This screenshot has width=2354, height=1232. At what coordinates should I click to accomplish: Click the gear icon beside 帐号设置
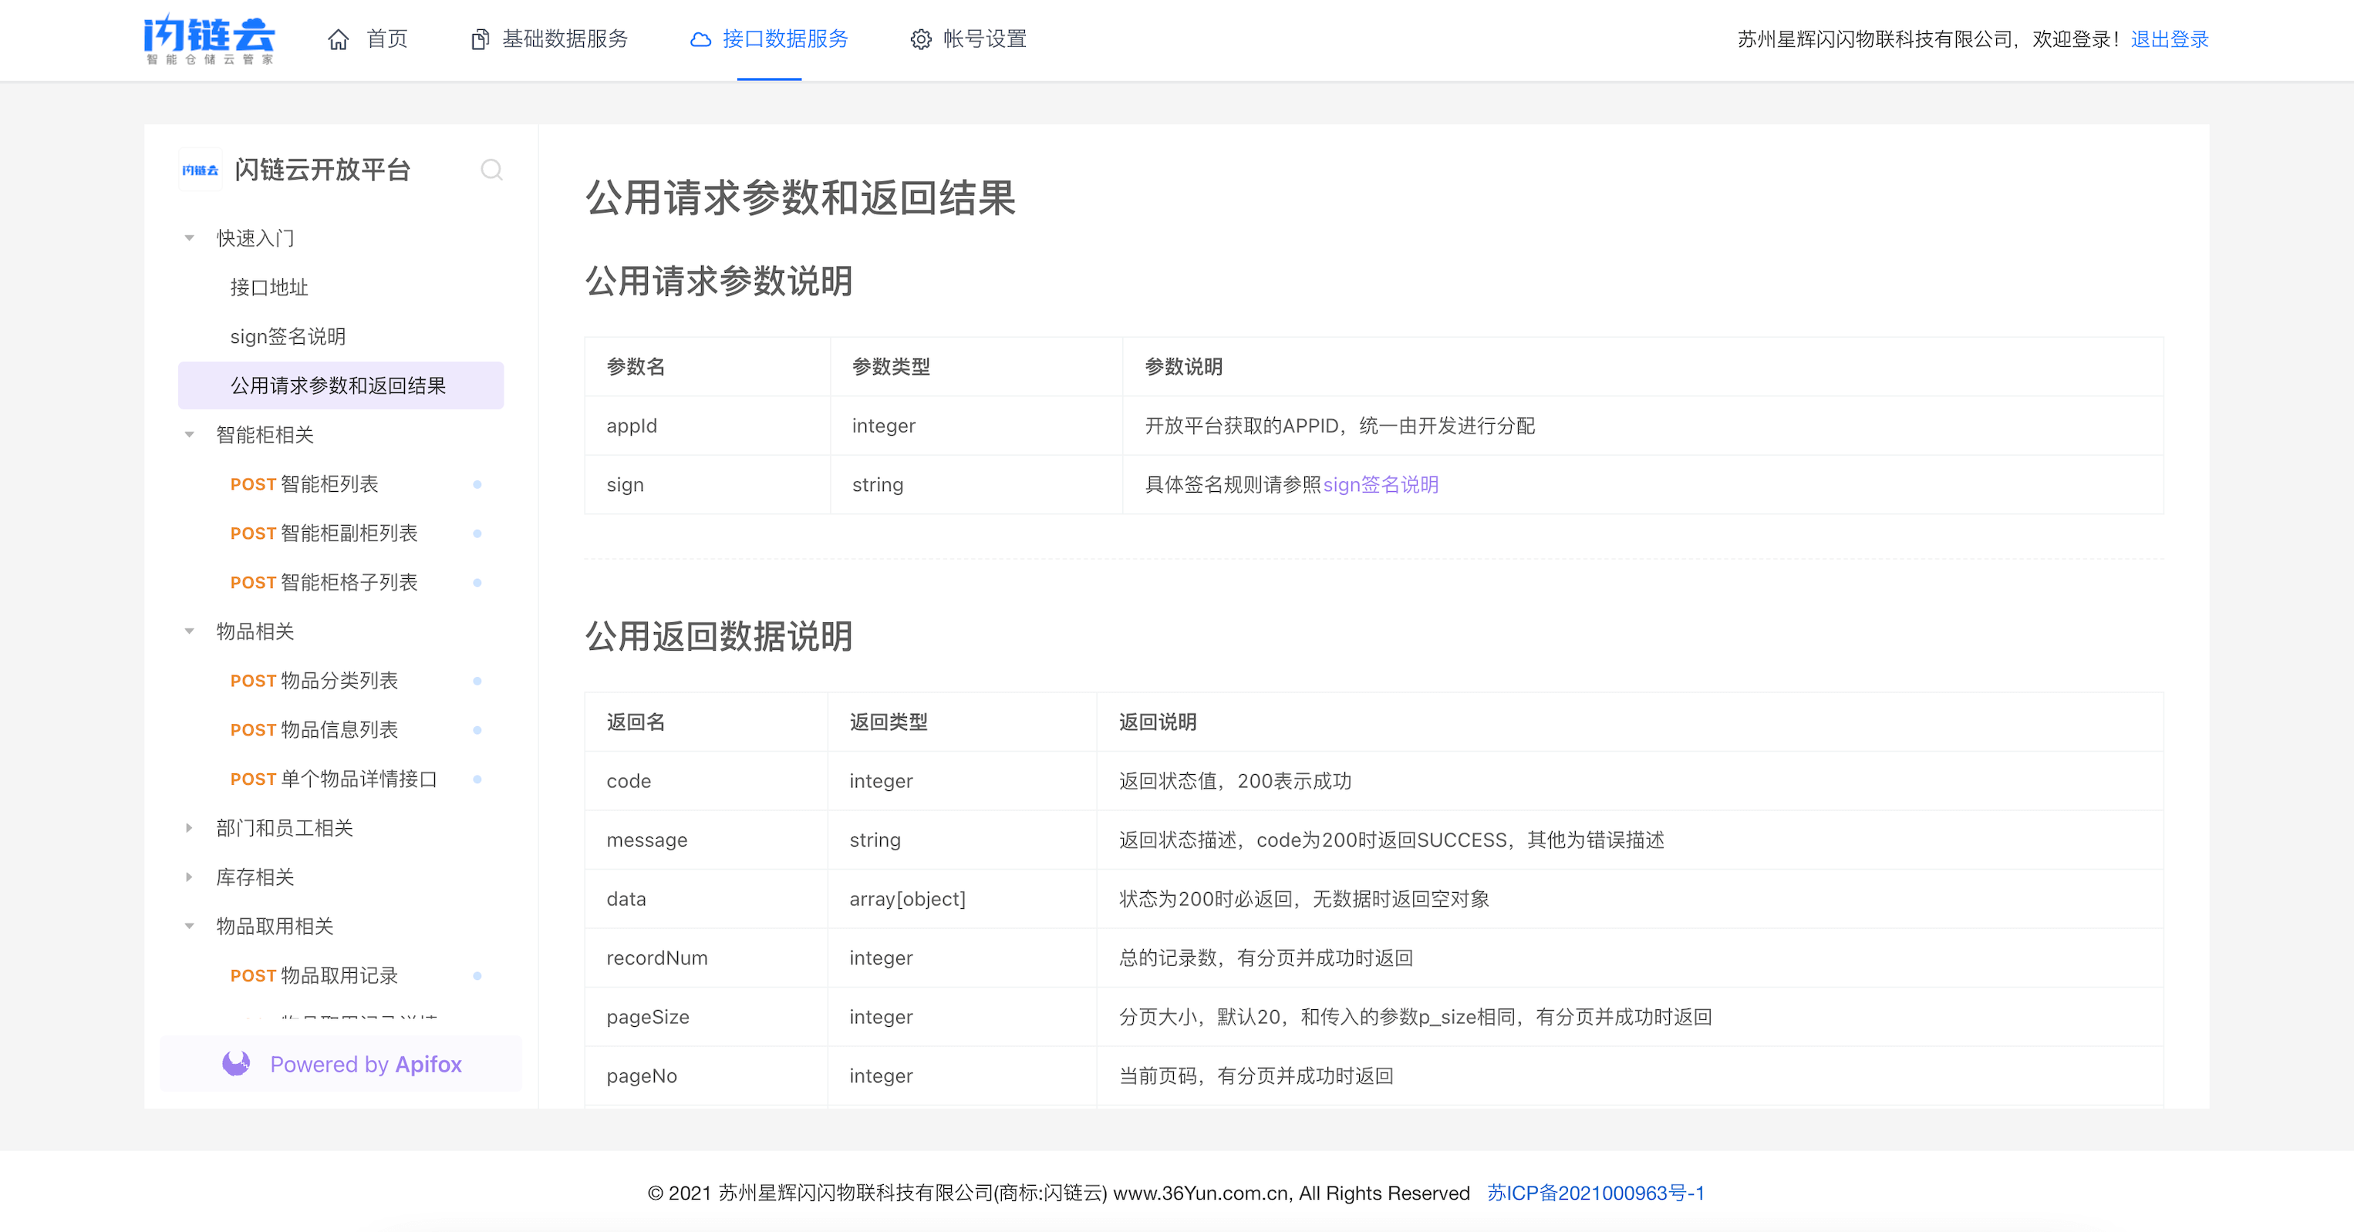[920, 39]
